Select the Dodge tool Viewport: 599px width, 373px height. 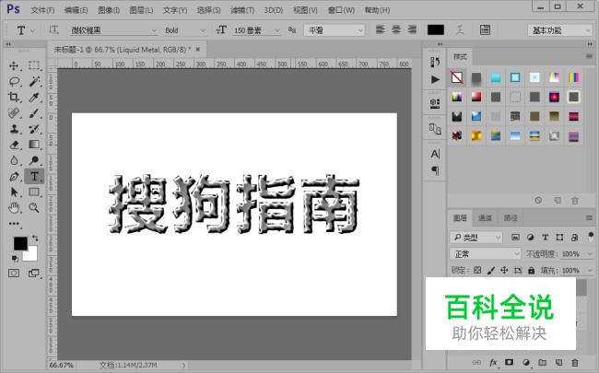point(34,161)
